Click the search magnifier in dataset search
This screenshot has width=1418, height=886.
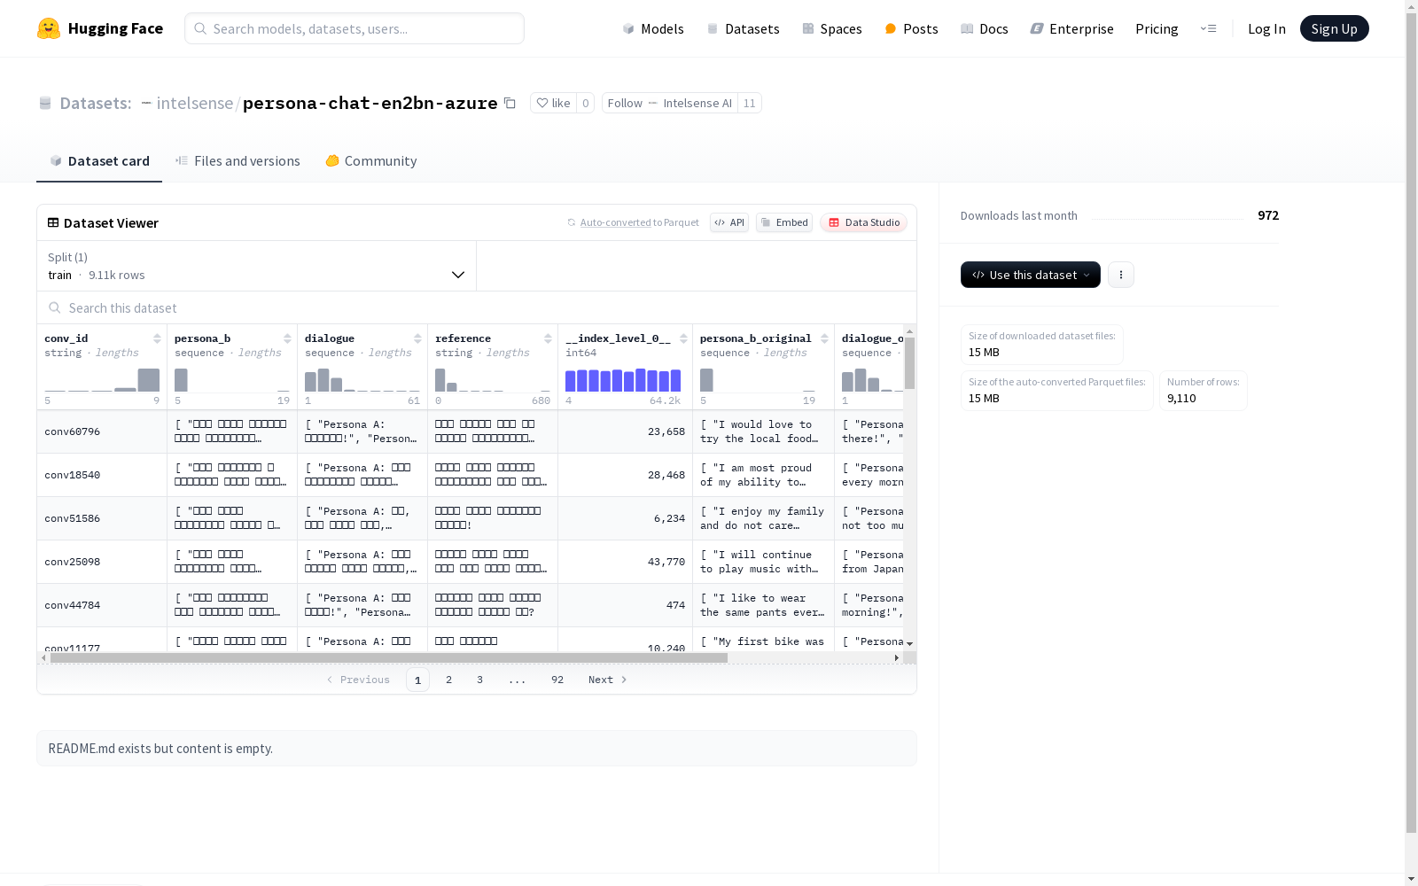tap(55, 307)
